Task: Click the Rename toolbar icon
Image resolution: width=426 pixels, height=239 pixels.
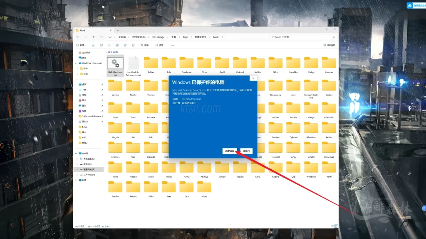Action: 117,45
